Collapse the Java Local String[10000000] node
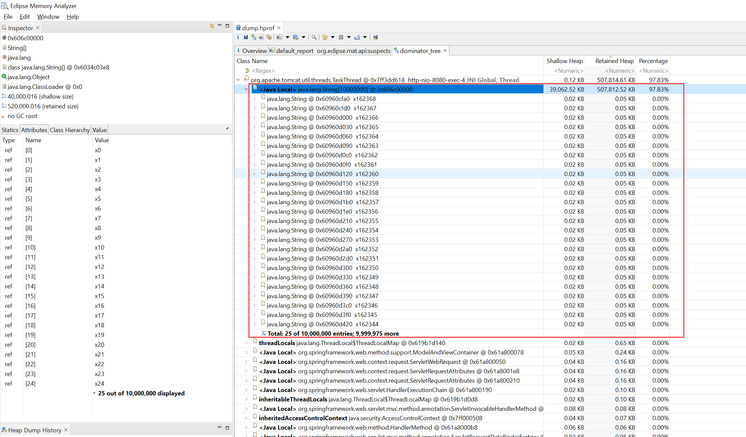Viewport: 746px width, 437px height. click(x=246, y=90)
